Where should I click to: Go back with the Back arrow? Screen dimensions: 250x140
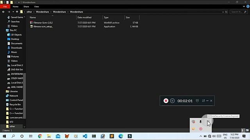(x=4, y=12)
